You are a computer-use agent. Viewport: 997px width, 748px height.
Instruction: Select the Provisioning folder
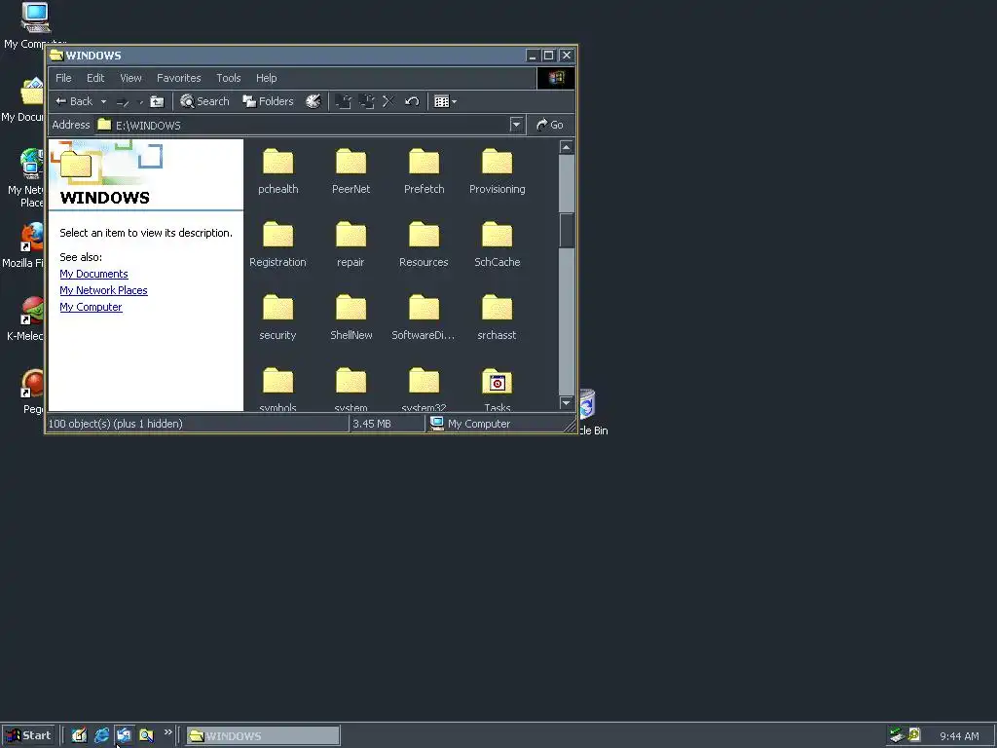(498, 170)
